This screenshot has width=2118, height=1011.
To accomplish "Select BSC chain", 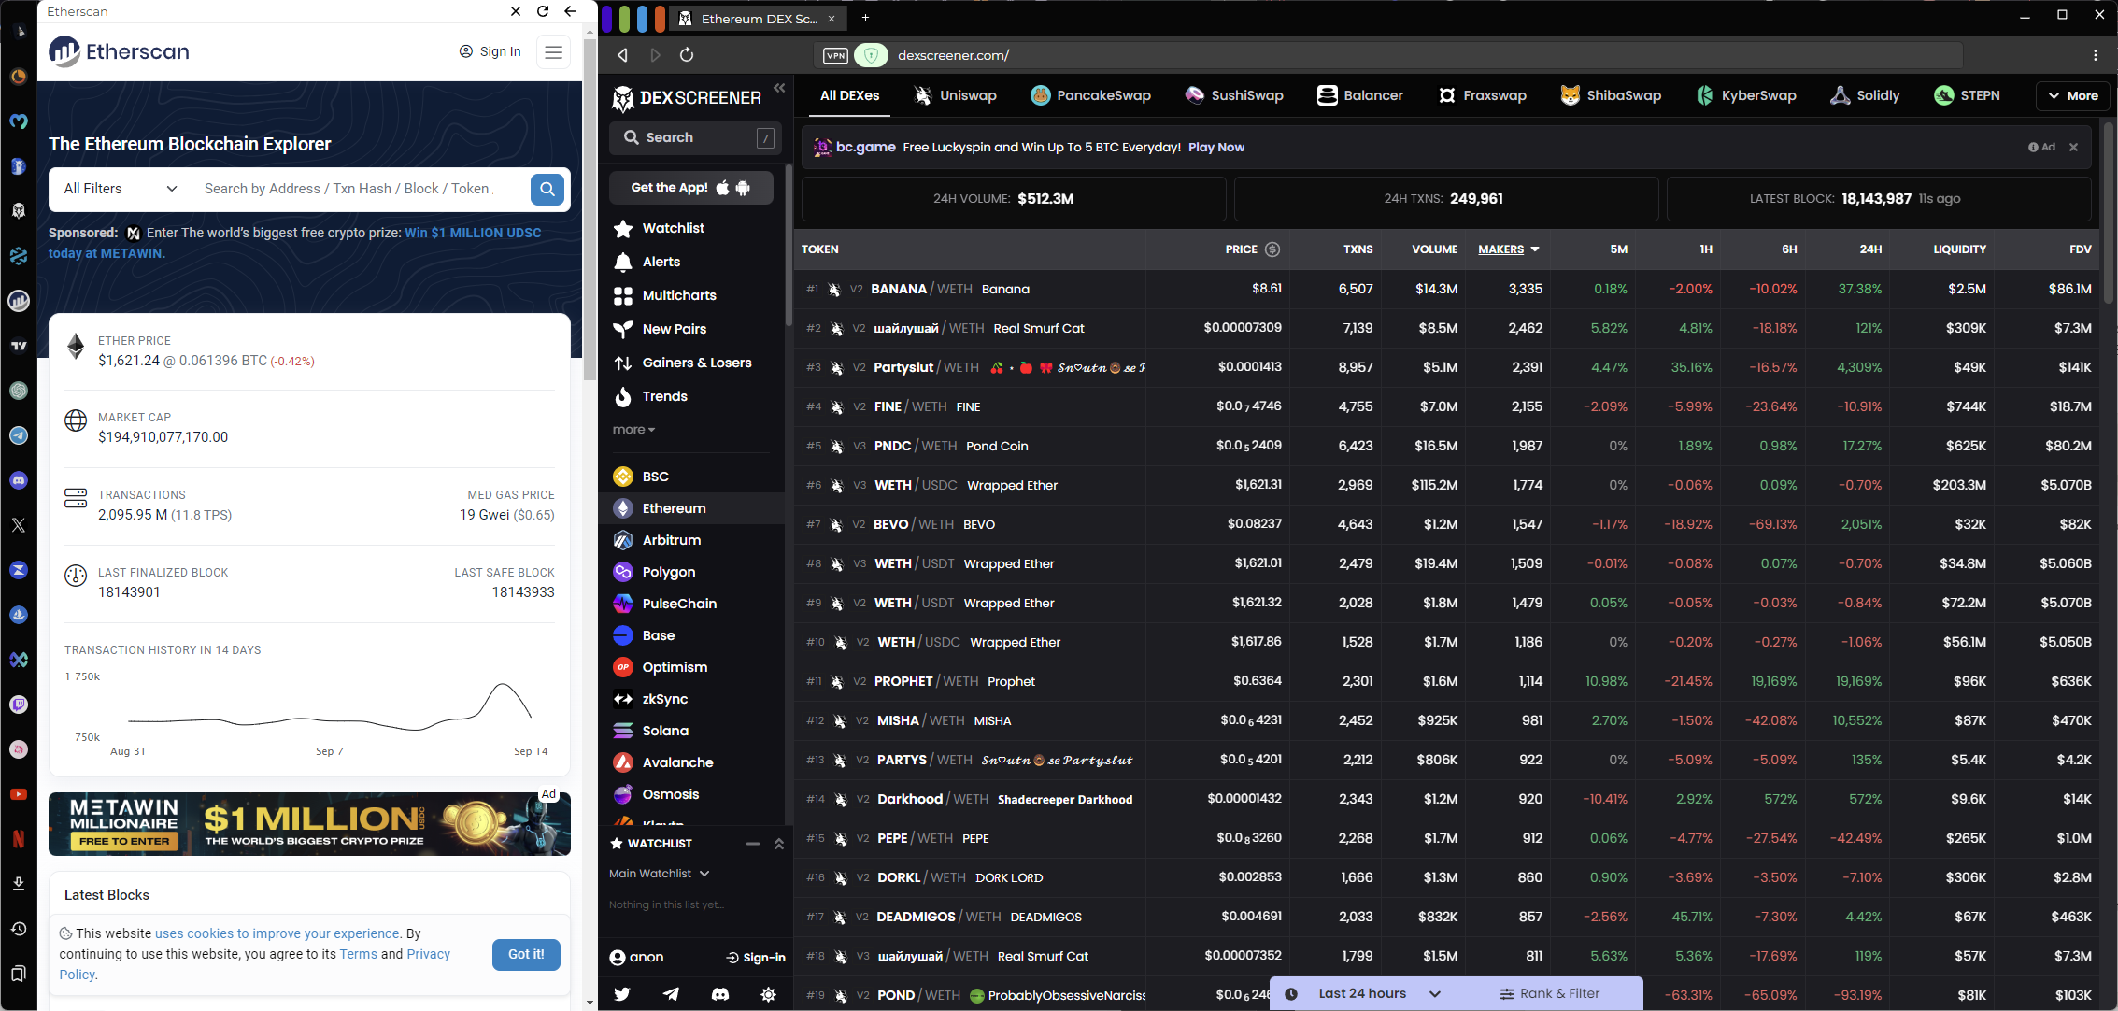I will coord(655,477).
